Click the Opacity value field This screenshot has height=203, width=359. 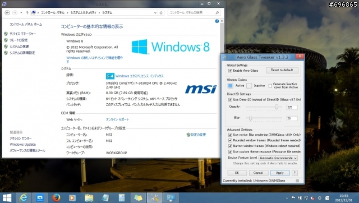292,107
